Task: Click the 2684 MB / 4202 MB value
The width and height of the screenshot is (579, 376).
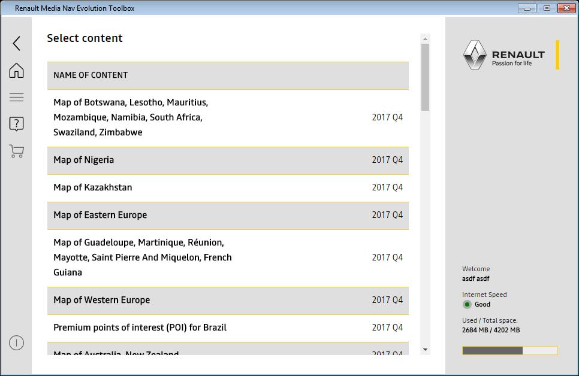Action: click(x=491, y=330)
